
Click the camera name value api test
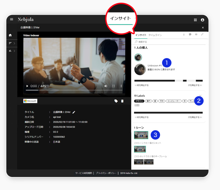(x=57, y=117)
